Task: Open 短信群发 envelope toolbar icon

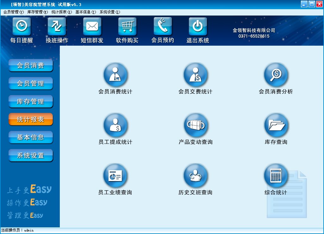Action: [92, 27]
